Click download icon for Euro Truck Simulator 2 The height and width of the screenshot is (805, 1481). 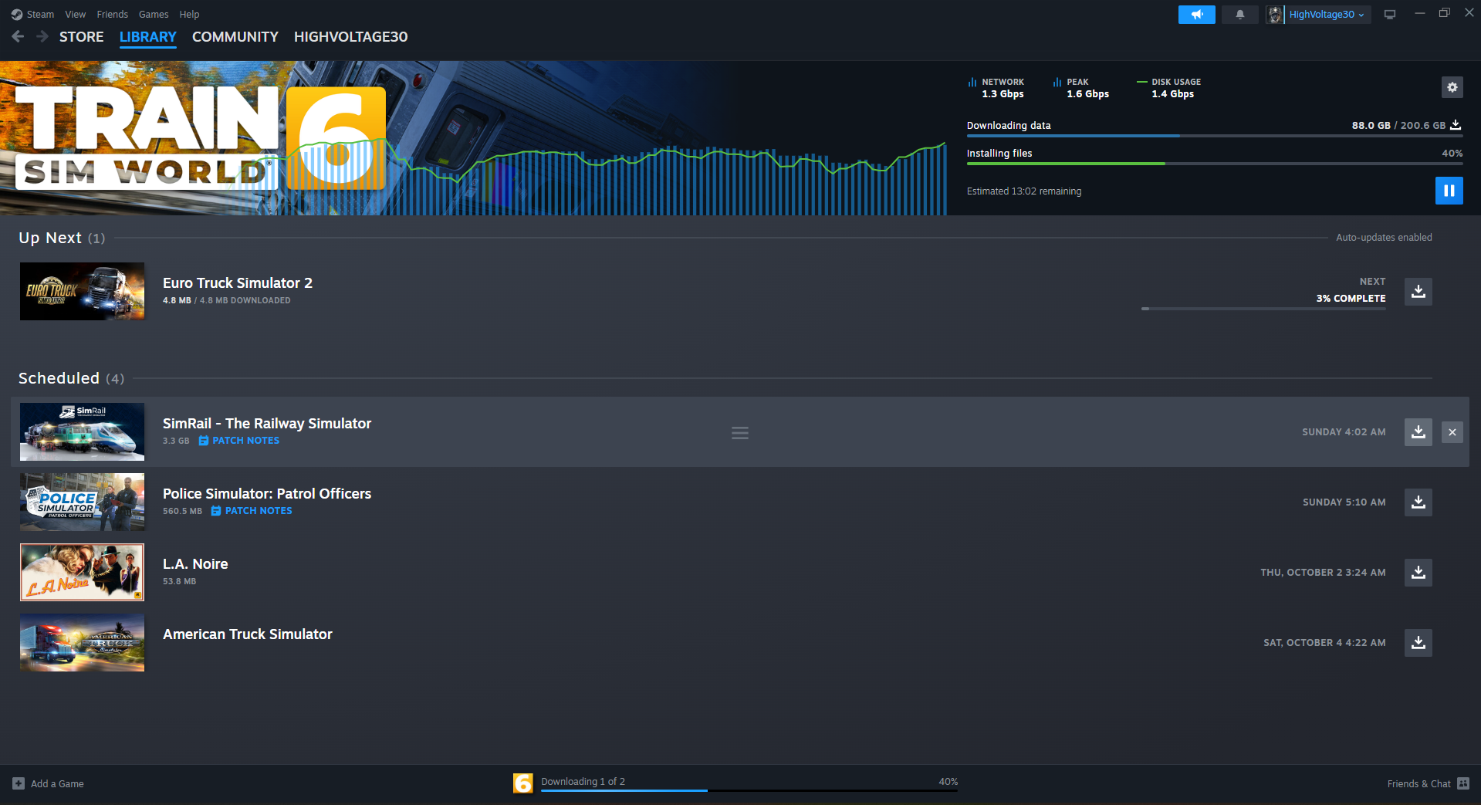coord(1418,292)
